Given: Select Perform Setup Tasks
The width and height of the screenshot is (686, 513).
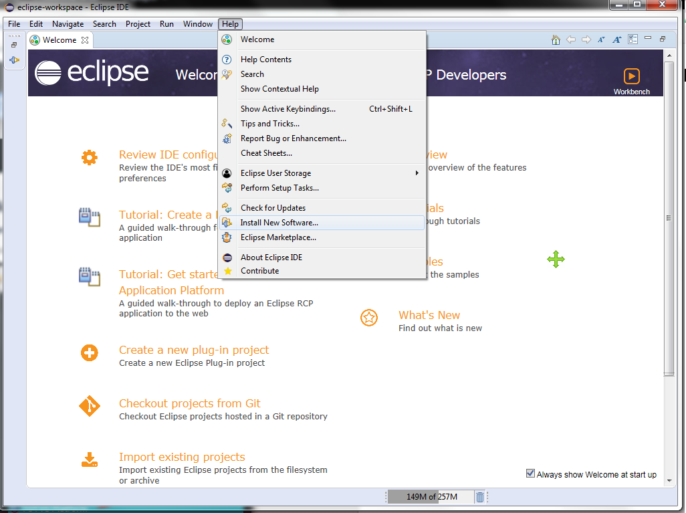Looking at the screenshot, I should pos(322,188).
